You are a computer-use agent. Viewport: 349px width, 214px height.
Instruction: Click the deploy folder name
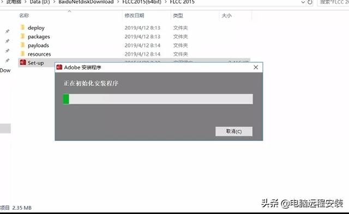pyautogui.click(x=36, y=28)
